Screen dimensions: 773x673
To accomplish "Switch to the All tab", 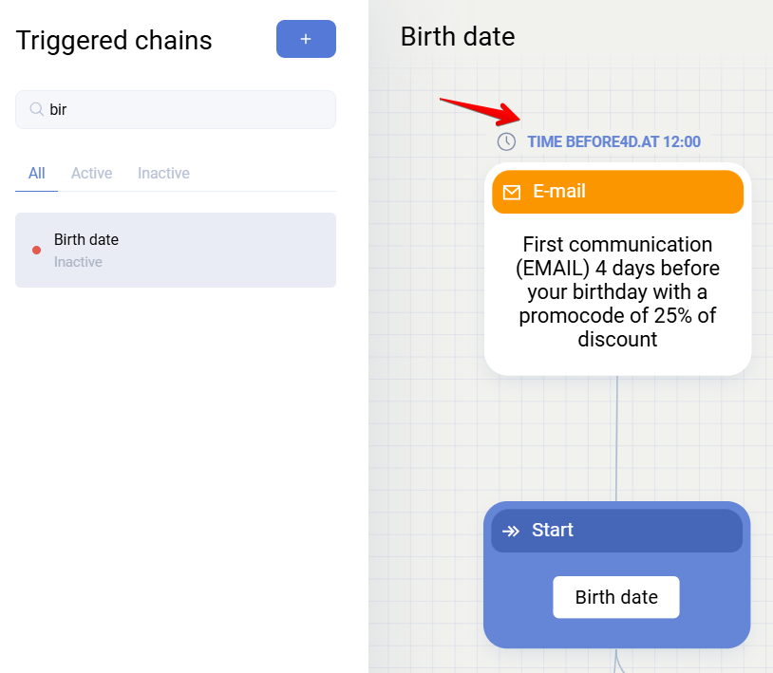I will [x=37, y=173].
